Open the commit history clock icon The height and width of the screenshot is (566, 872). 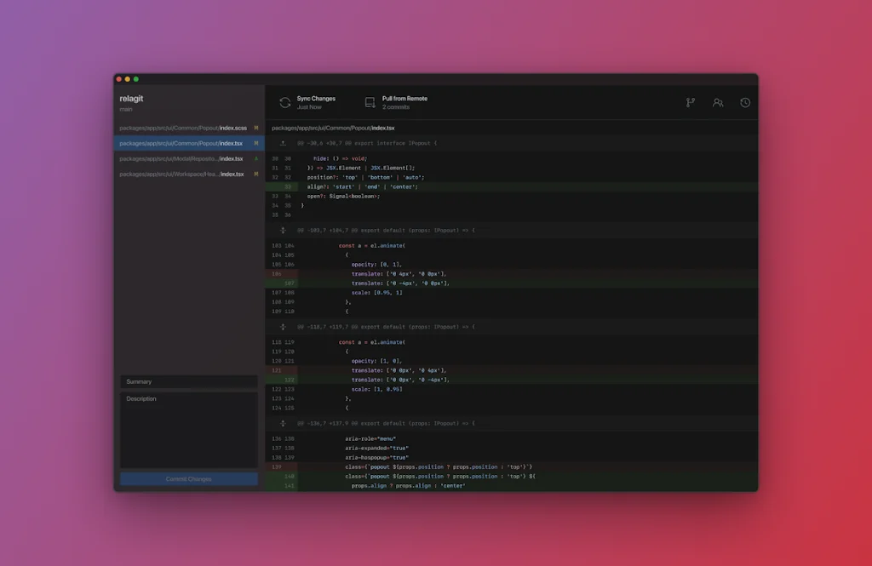tap(745, 102)
